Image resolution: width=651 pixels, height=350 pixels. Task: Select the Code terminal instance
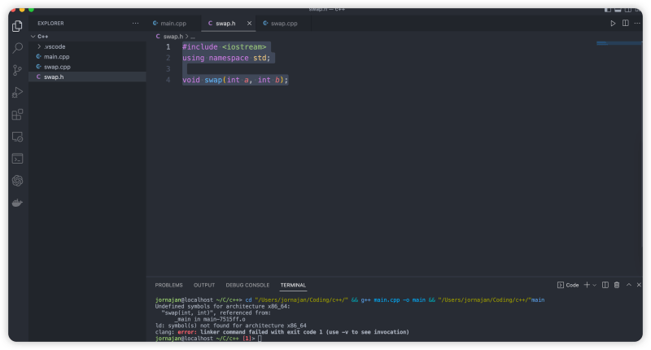point(568,285)
